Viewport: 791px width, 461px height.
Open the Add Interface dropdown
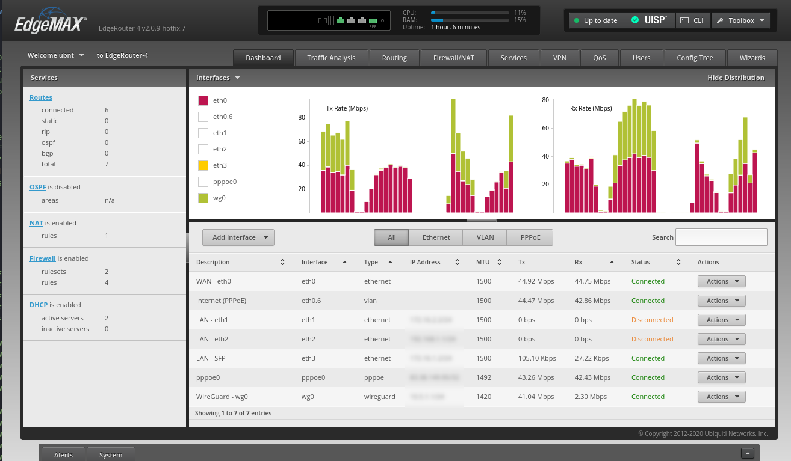(238, 237)
